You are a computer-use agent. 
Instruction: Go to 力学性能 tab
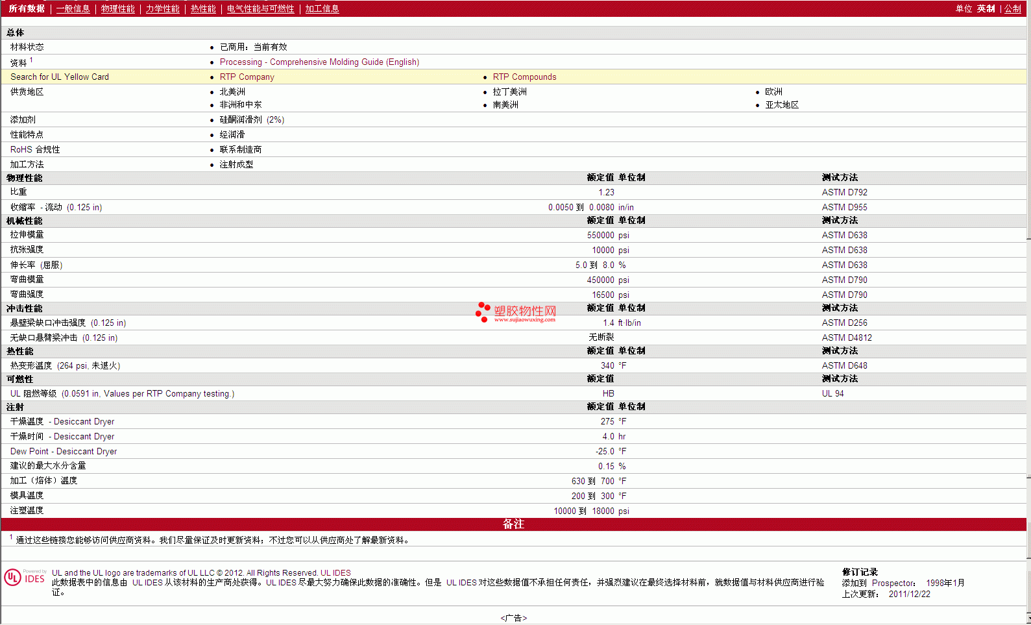(162, 8)
